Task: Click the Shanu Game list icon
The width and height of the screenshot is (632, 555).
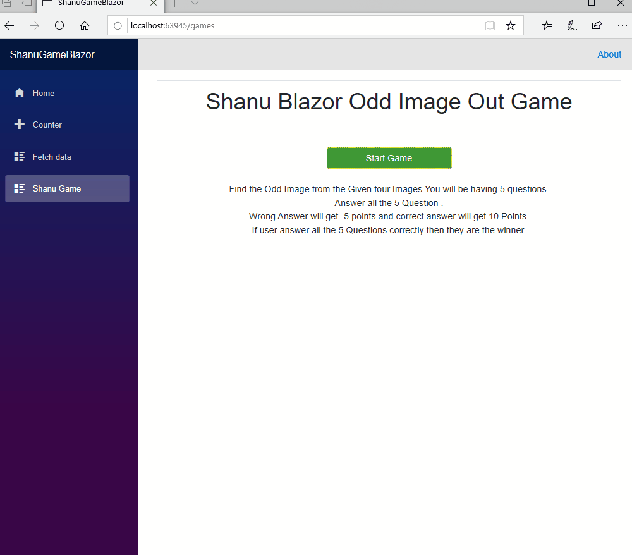Action: click(x=20, y=188)
